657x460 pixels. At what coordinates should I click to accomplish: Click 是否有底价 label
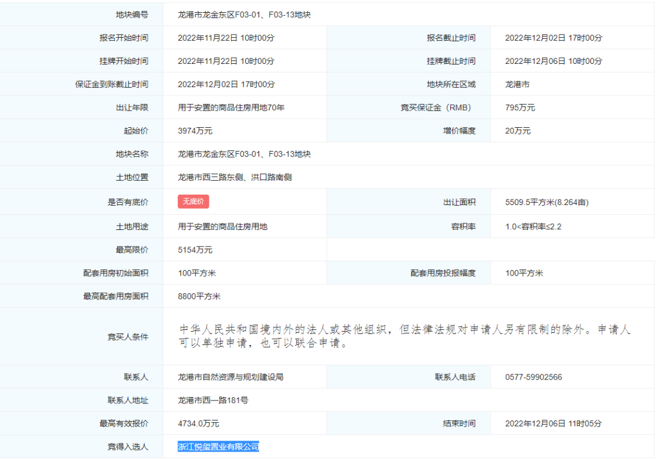click(128, 202)
